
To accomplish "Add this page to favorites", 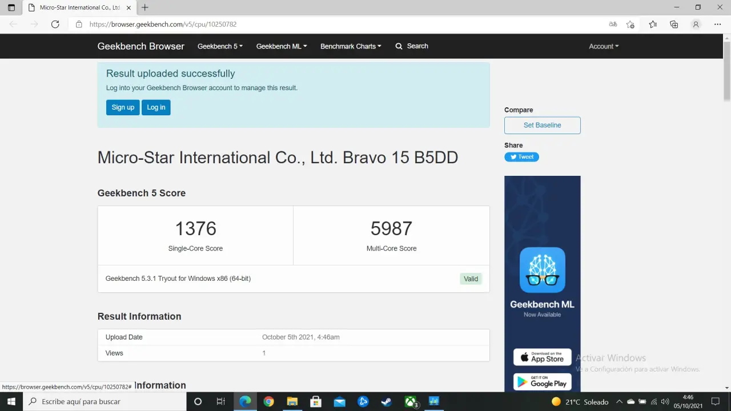I will click(630, 25).
